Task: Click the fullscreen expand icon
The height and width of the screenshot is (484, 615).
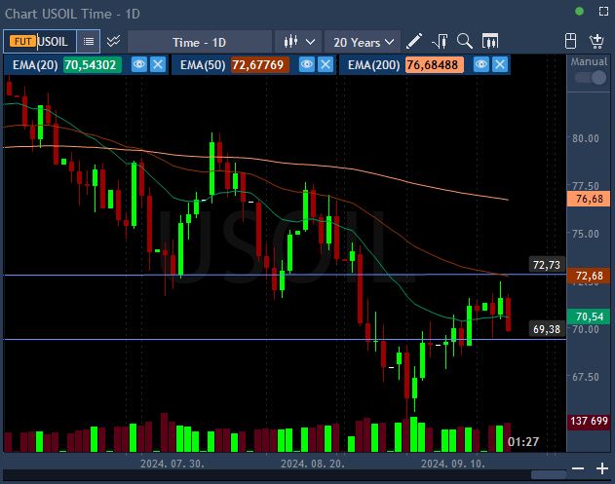Action: [603, 12]
